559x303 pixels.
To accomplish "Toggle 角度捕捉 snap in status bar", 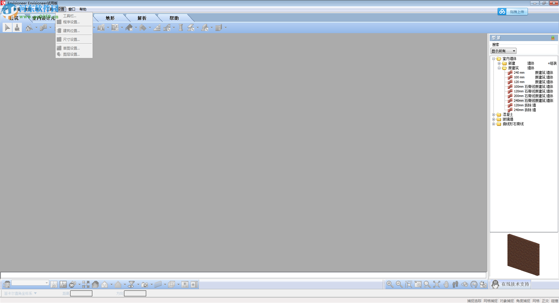I will (x=523, y=301).
